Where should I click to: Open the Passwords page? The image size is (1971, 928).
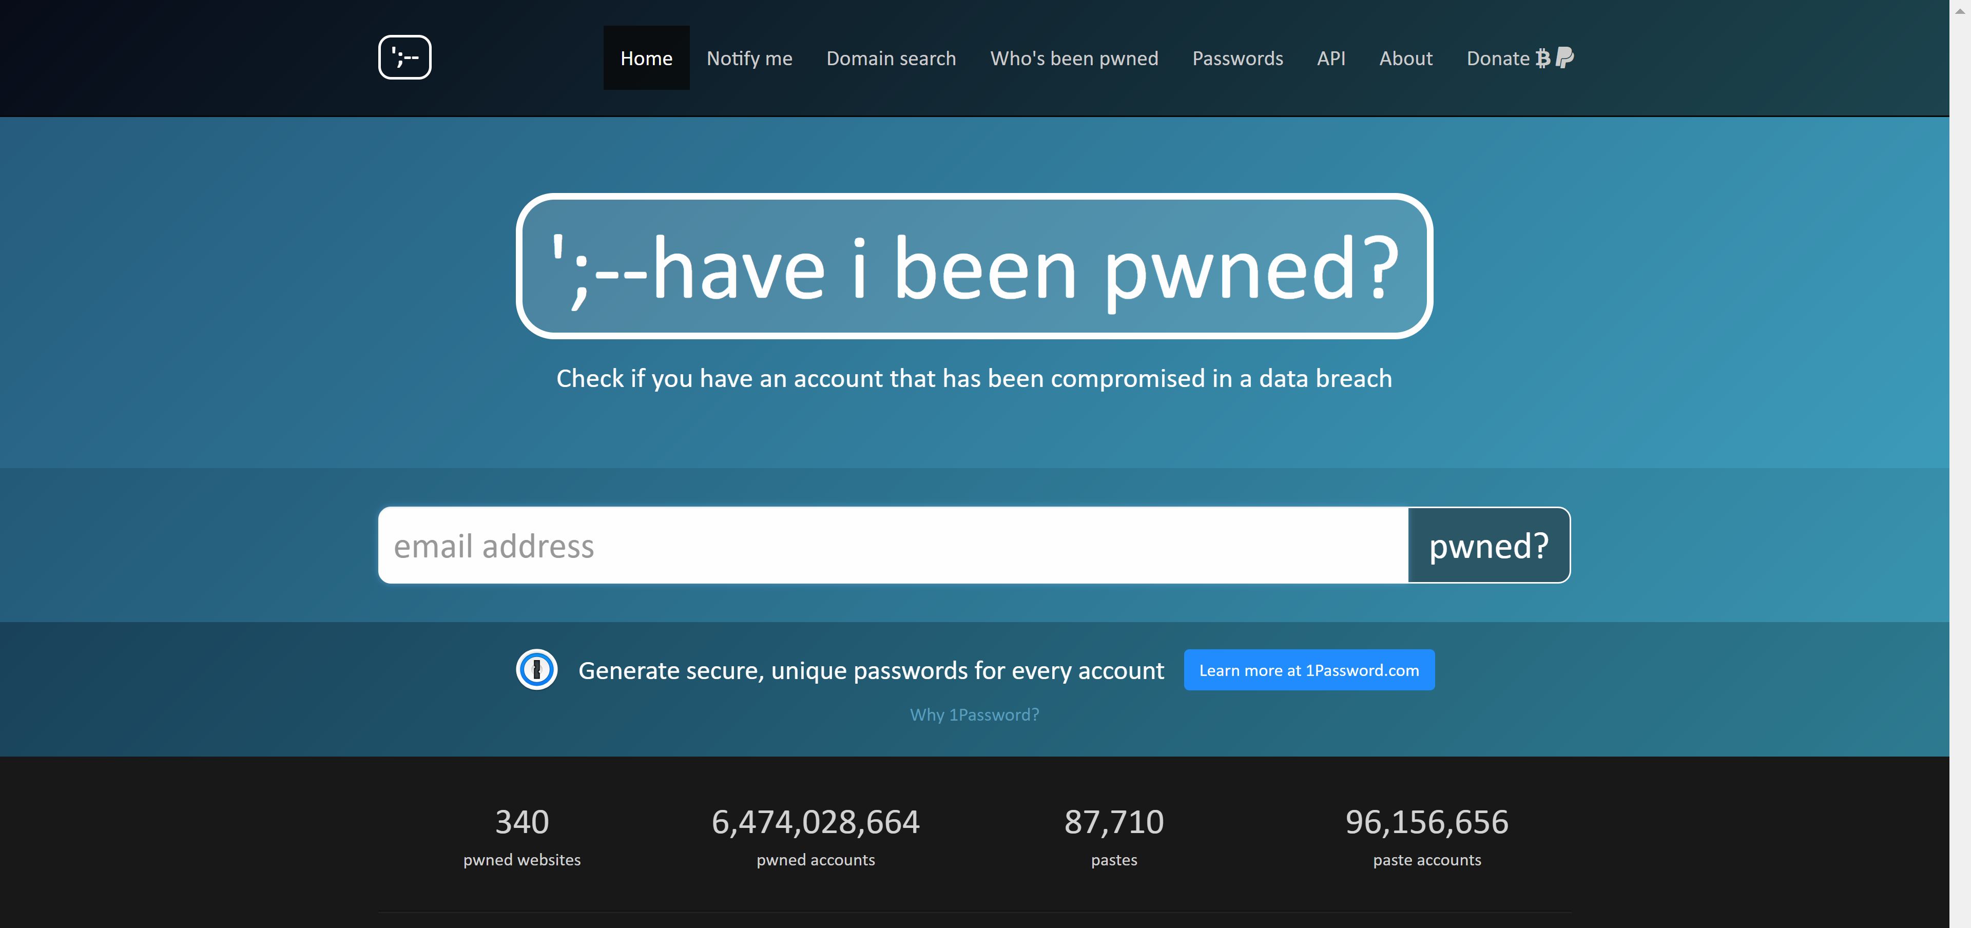click(x=1236, y=57)
